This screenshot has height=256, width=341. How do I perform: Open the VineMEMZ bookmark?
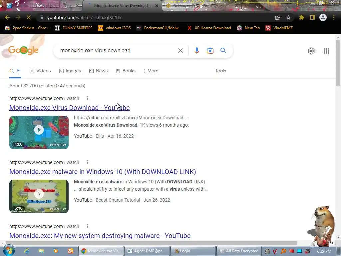pyautogui.click(x=279, y=28)
